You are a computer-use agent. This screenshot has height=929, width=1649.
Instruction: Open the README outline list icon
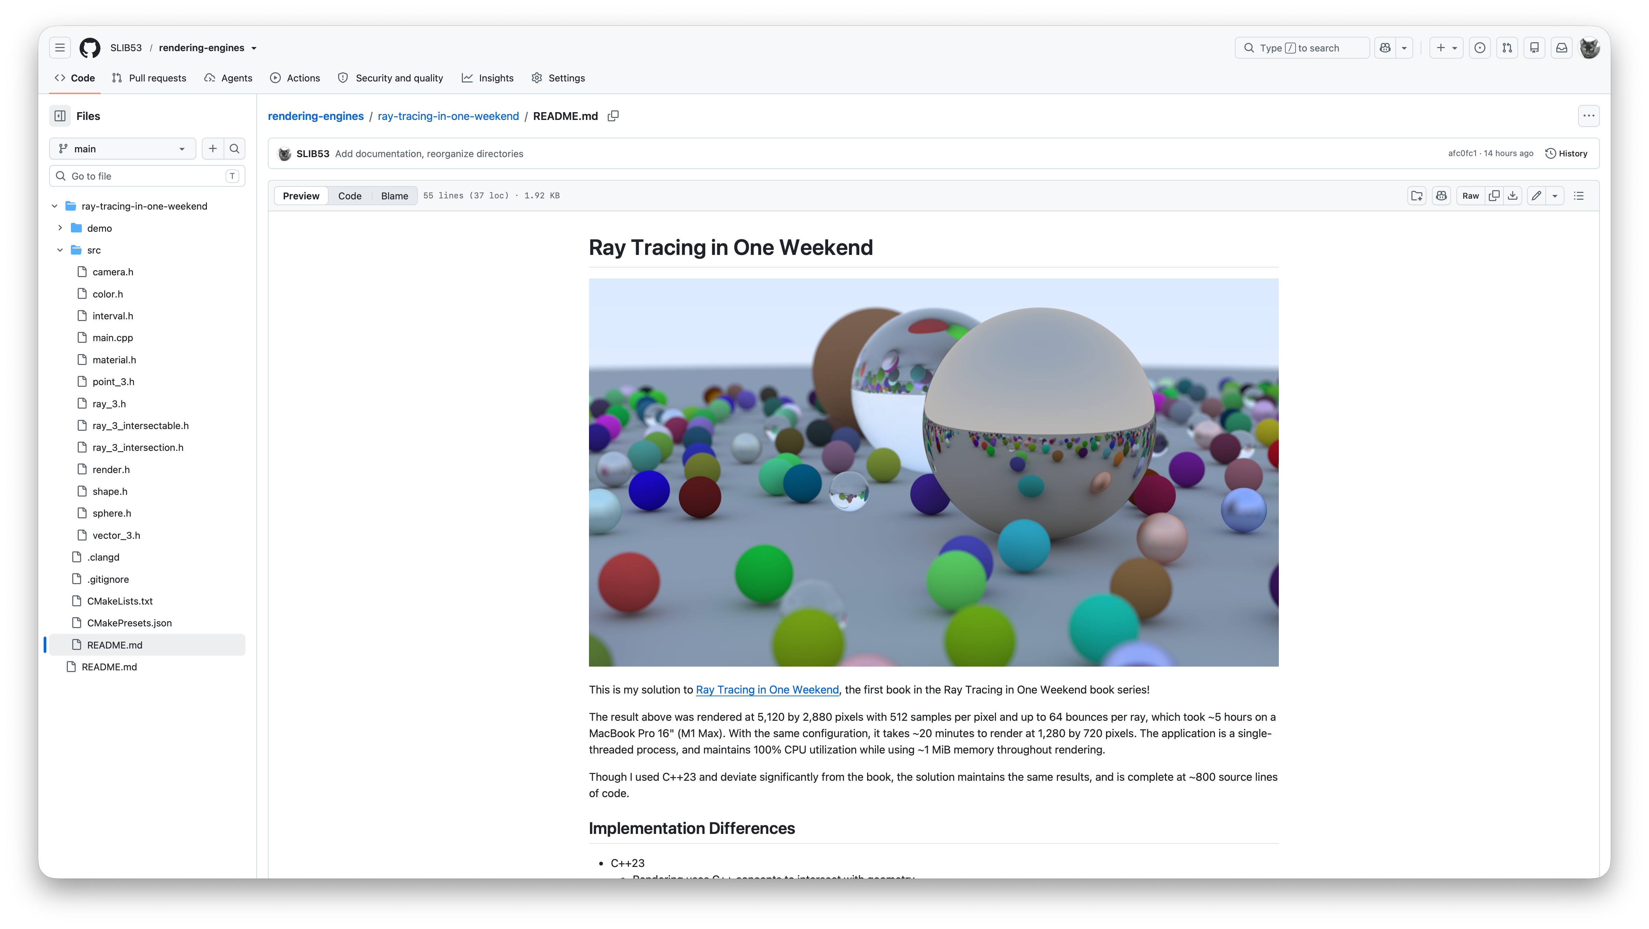(x=1579, y=196)
